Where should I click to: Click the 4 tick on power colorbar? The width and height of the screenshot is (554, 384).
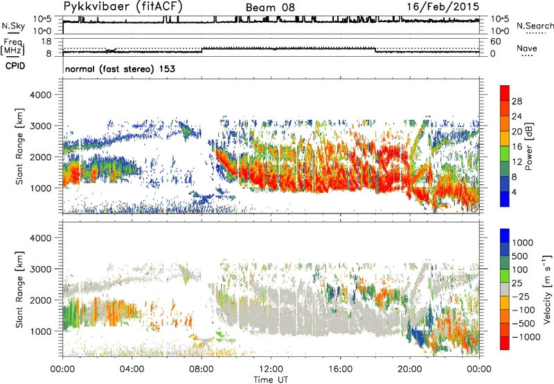(x=514, y=192)
